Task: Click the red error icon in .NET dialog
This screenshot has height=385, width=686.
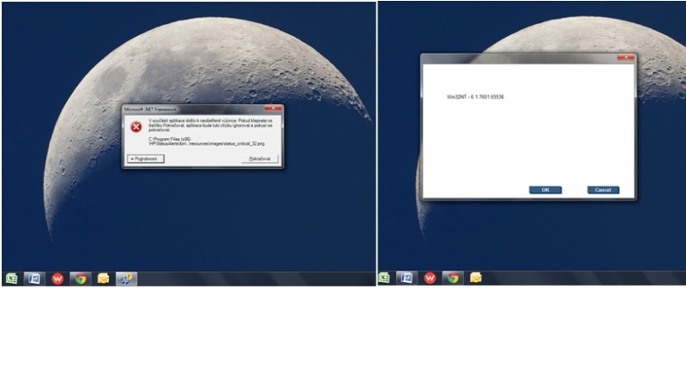Action: tap(135, 126)
